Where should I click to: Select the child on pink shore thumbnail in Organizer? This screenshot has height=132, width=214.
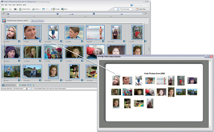click(95, 32)
